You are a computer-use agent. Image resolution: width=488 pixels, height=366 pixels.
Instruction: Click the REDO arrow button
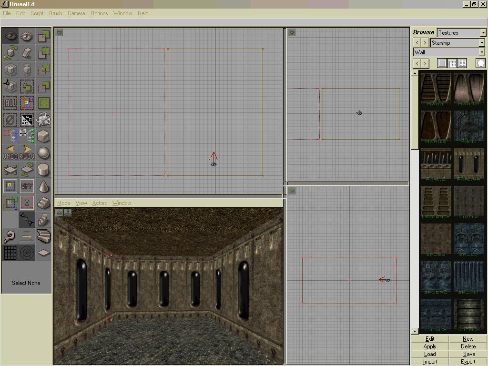pyautogui.click(x=27, y=152)
